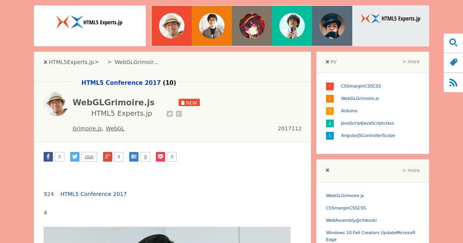Click the Twitter 'click' count link

coord(89,157)
